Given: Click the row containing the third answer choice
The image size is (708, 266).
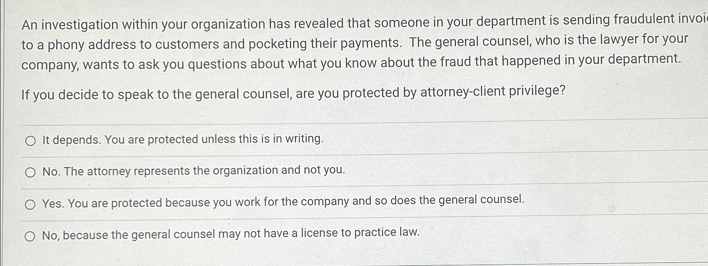Looking at the screenshot, I should tap(337, 204).
